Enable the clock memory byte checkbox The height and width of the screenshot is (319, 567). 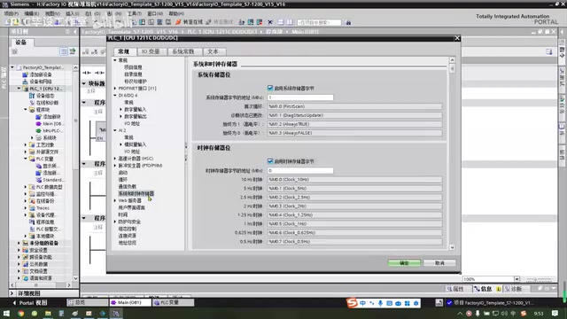270,161
